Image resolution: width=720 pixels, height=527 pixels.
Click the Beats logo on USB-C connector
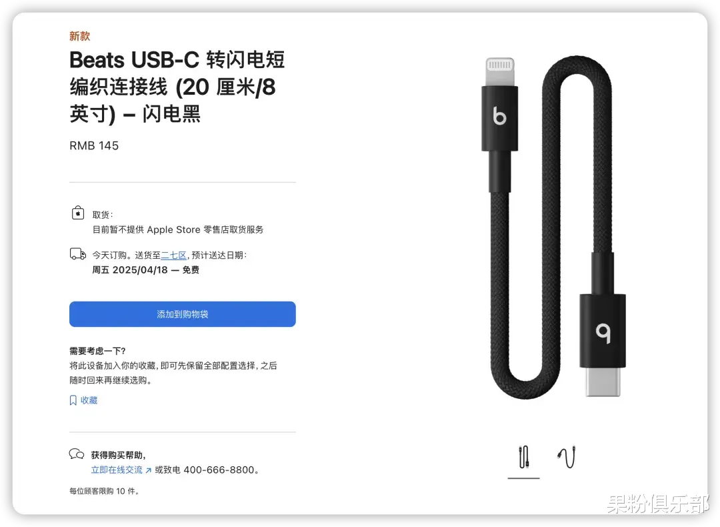click(603, 334)
